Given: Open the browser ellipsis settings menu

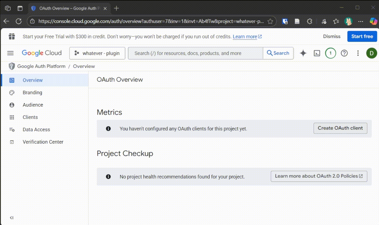Looking at the screenshot, I should coord(361,21).
